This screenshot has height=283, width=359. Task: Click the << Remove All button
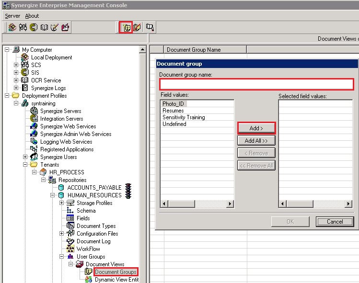[256, 165]
